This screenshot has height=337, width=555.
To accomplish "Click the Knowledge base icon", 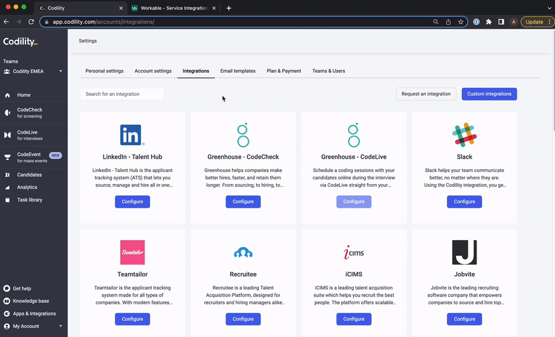I will [7, 301].
